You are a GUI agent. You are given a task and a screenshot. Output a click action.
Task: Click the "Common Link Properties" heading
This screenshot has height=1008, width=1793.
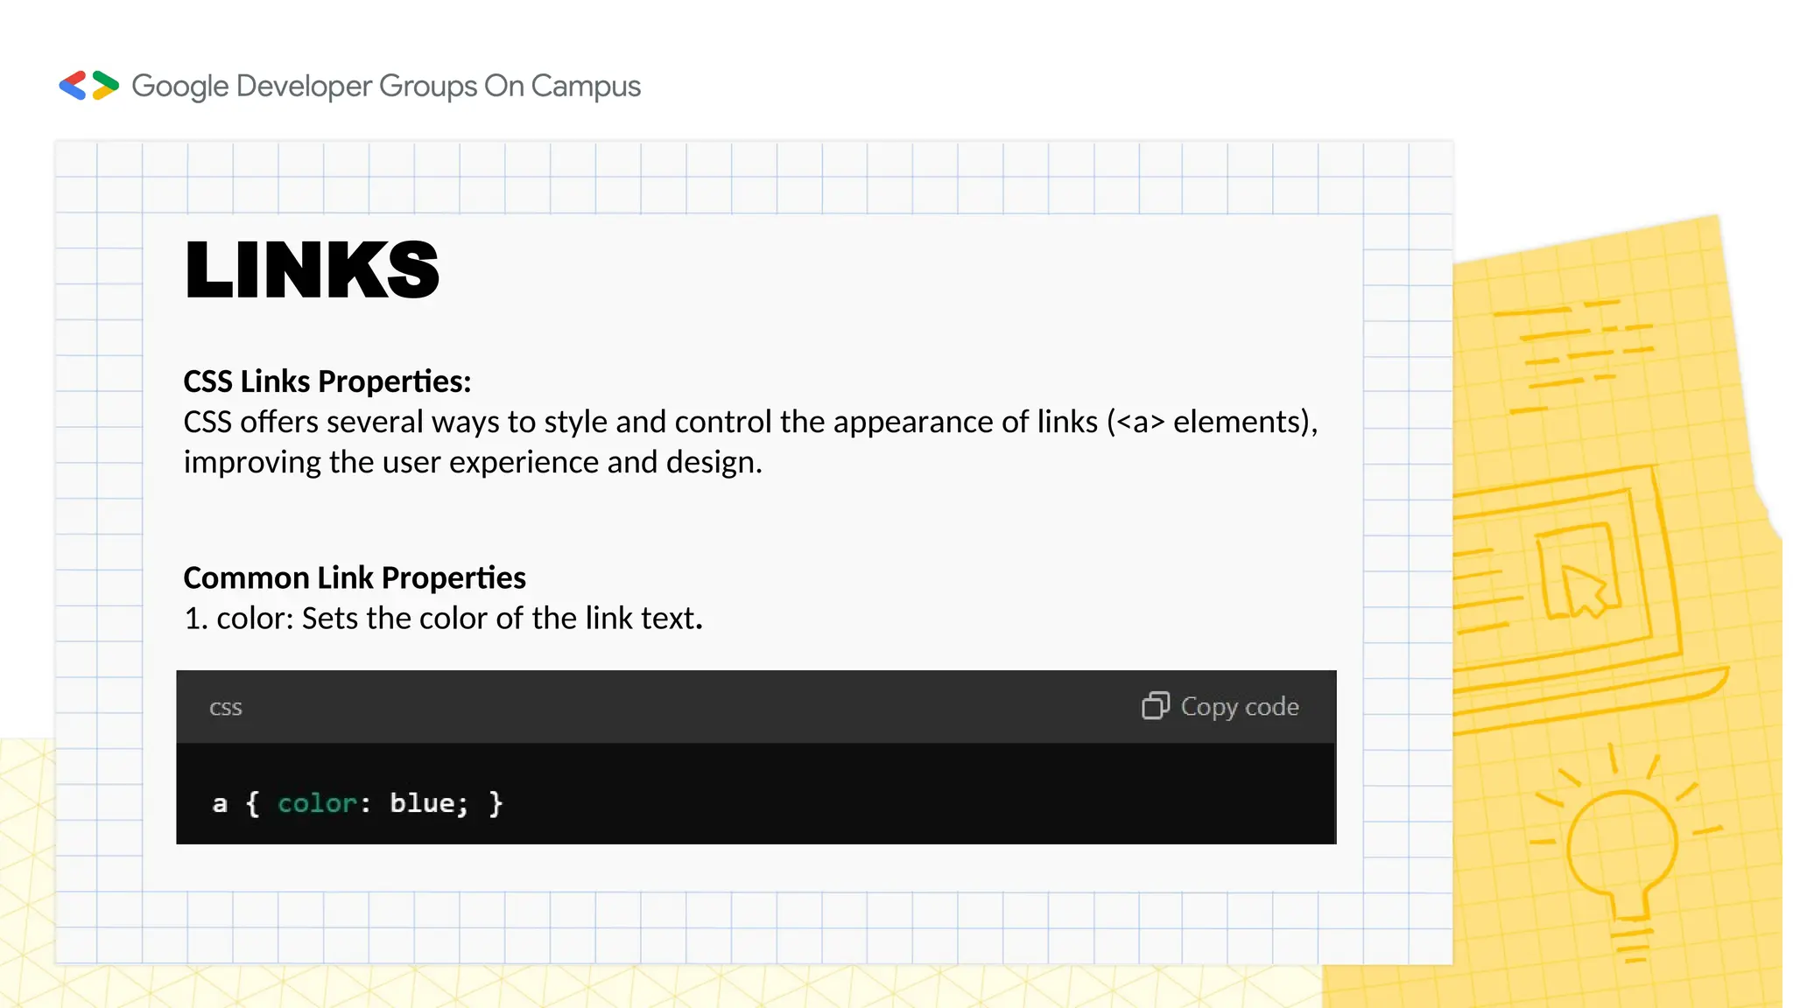click(x=355, y=577)
